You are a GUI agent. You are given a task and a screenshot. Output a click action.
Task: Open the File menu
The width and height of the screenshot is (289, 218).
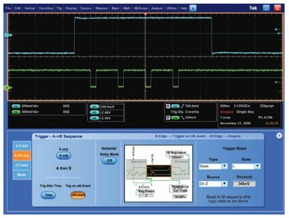click(8, 8)
